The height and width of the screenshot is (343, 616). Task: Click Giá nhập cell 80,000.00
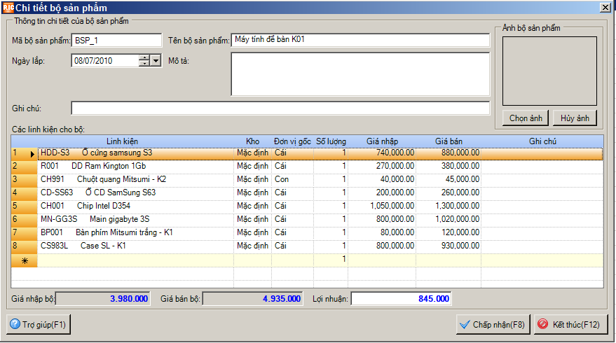click(x=382, y=232)
